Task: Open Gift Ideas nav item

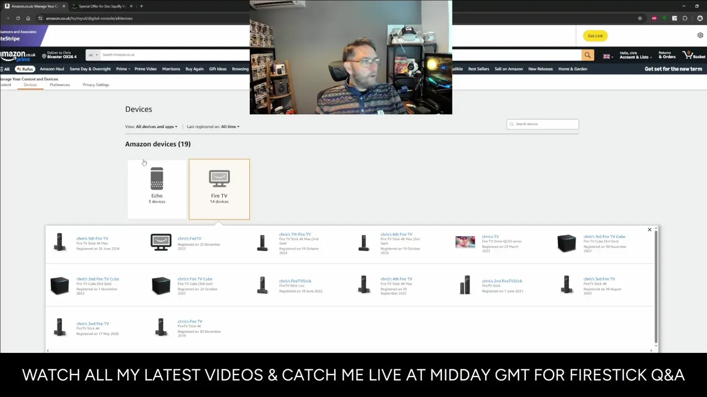Action: point(218,69)
